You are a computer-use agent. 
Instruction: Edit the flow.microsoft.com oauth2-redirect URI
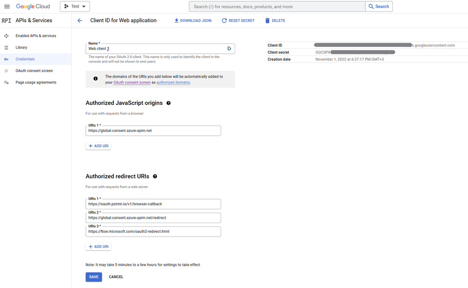(x=153, y=231)
